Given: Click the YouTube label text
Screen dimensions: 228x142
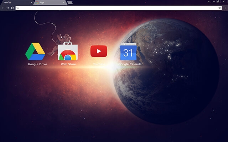Looking at the screenshot, I should (99, 64).
